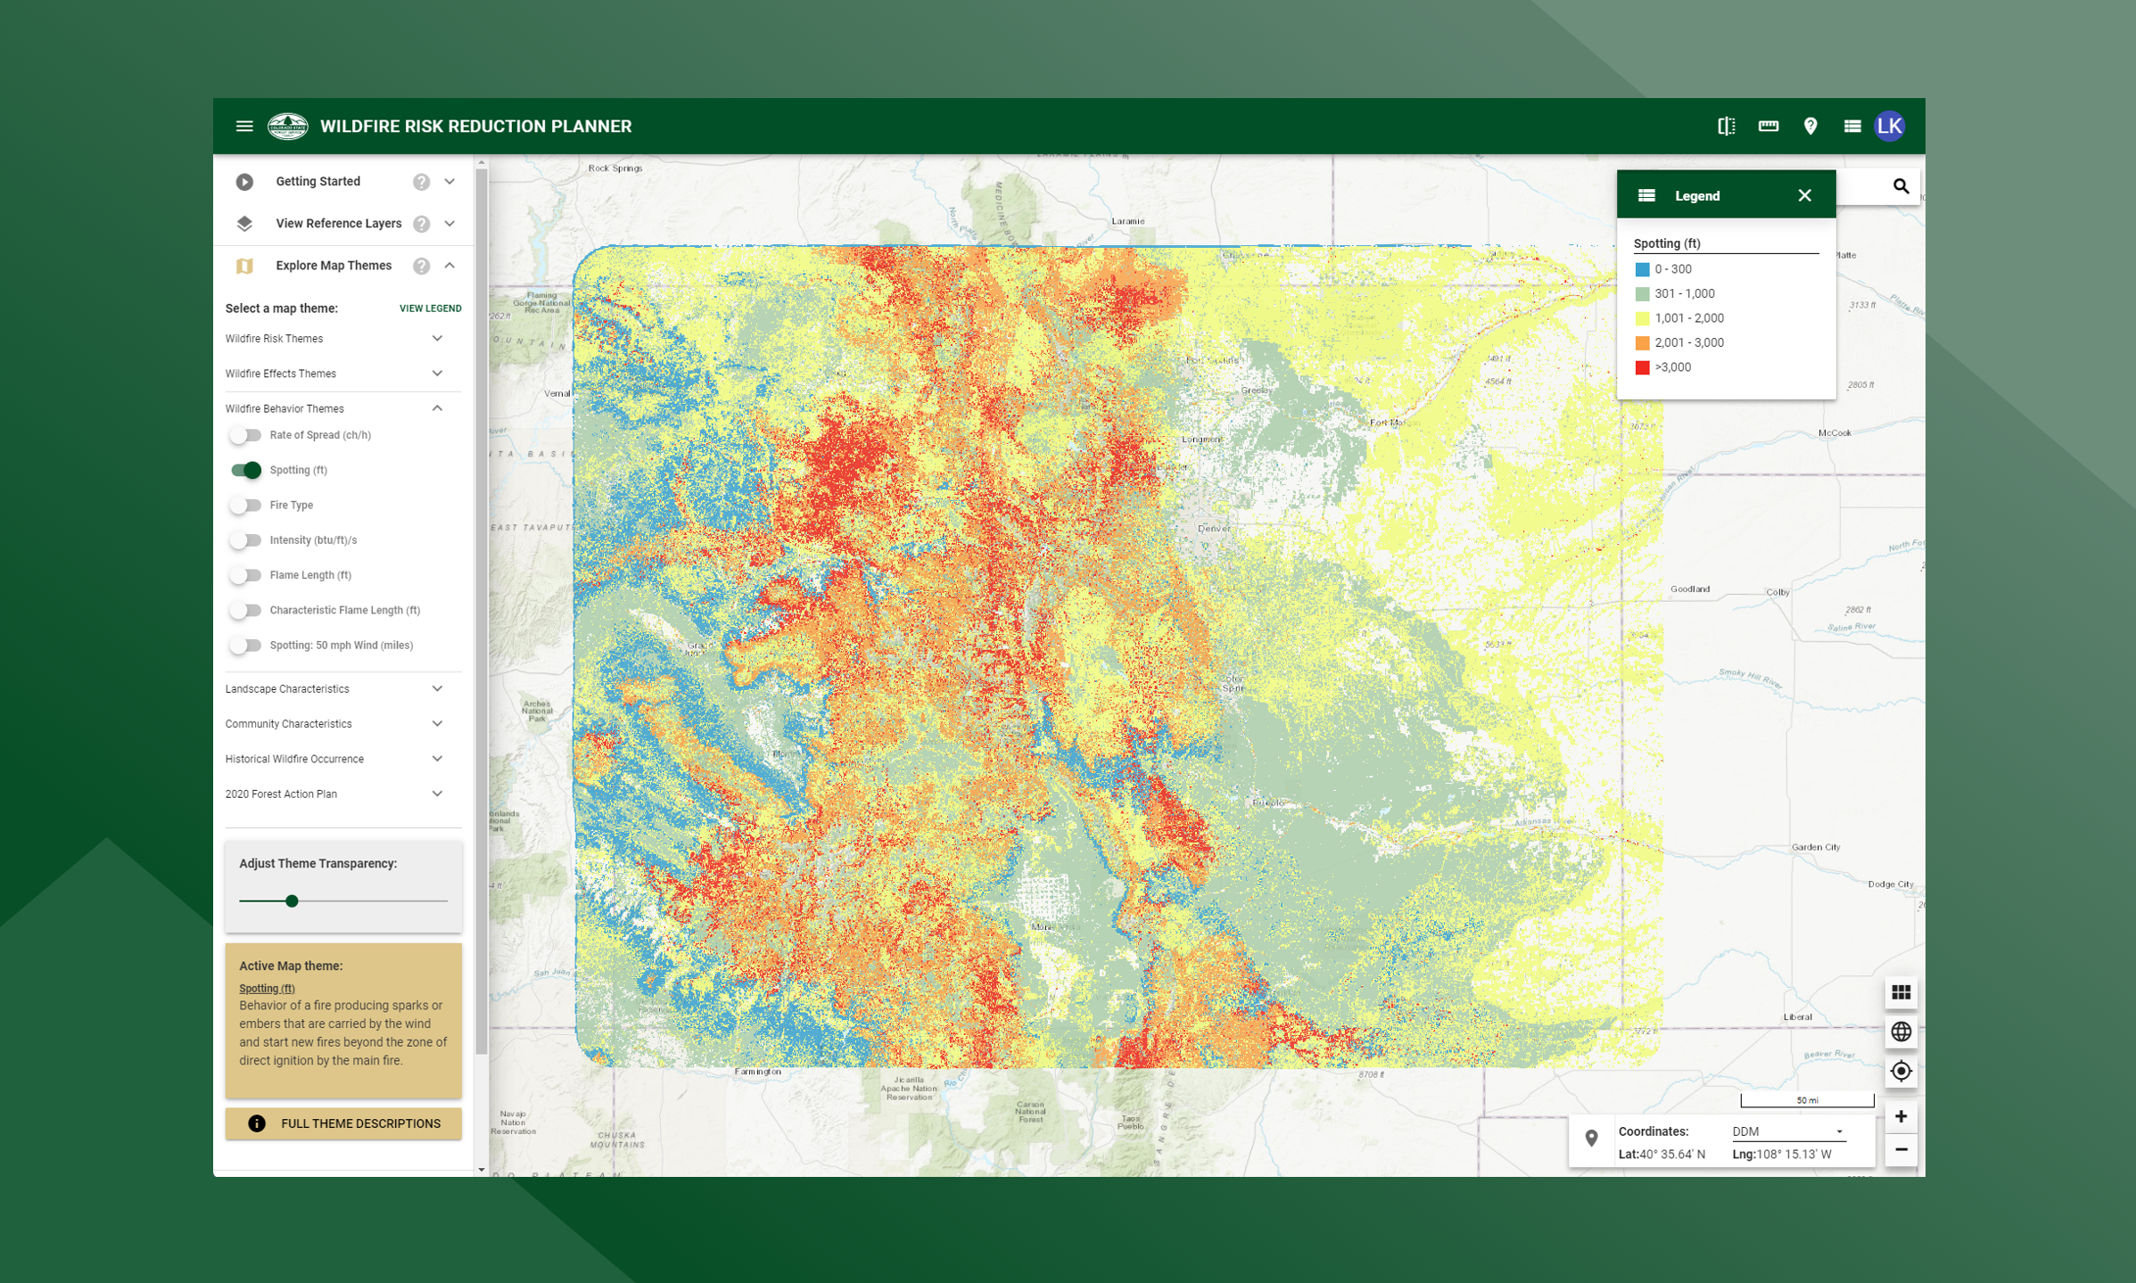
Task: Click the Colorado State Forest Service logo
Action: [287, 127]
